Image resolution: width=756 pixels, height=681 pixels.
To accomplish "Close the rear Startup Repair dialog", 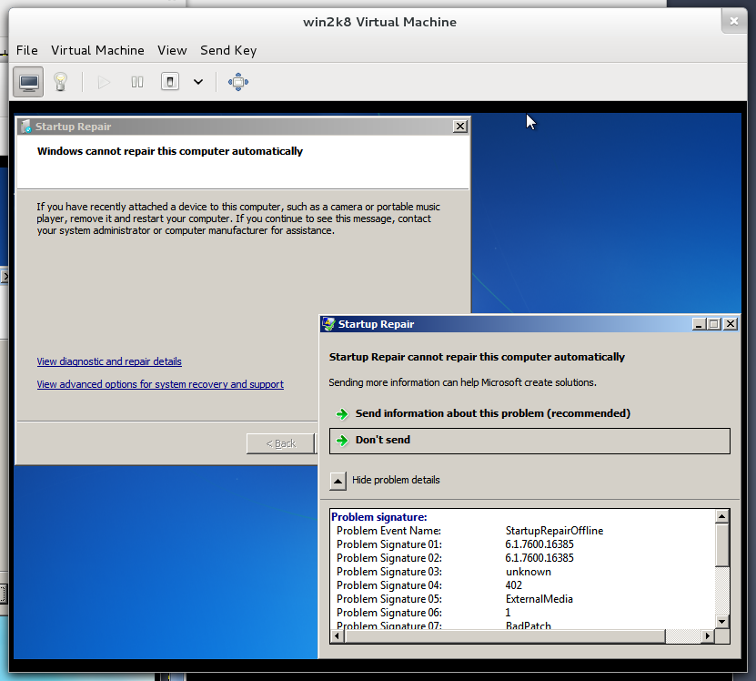I will tap(459, 127).
